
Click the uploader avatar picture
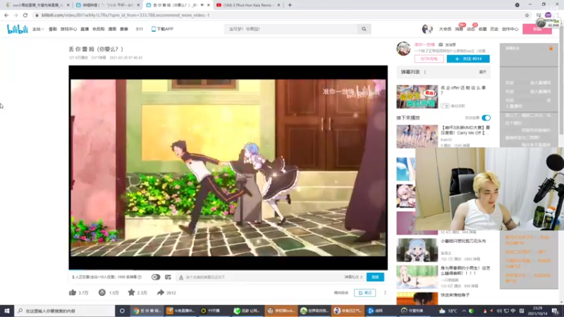point(403,49)
